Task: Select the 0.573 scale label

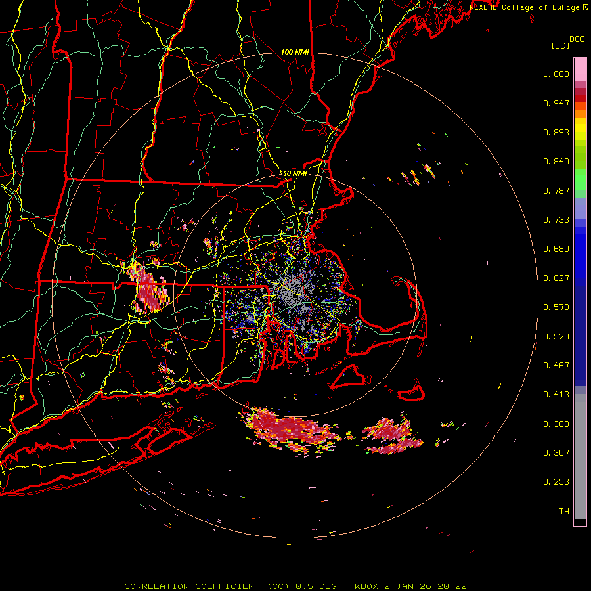Action: (556, 307)
